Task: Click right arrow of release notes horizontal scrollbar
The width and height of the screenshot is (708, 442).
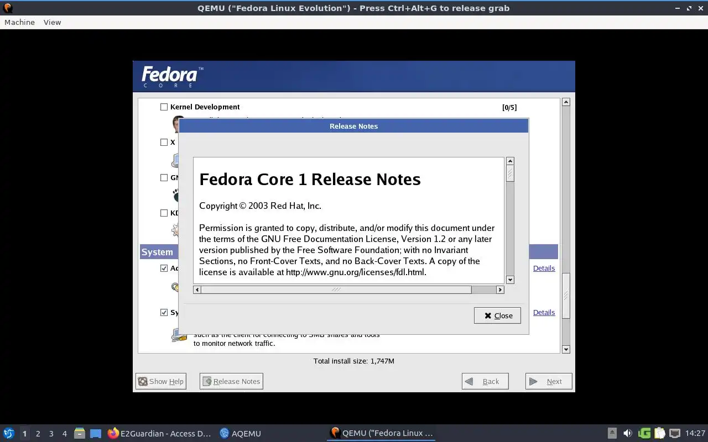Action: [500, 290]
